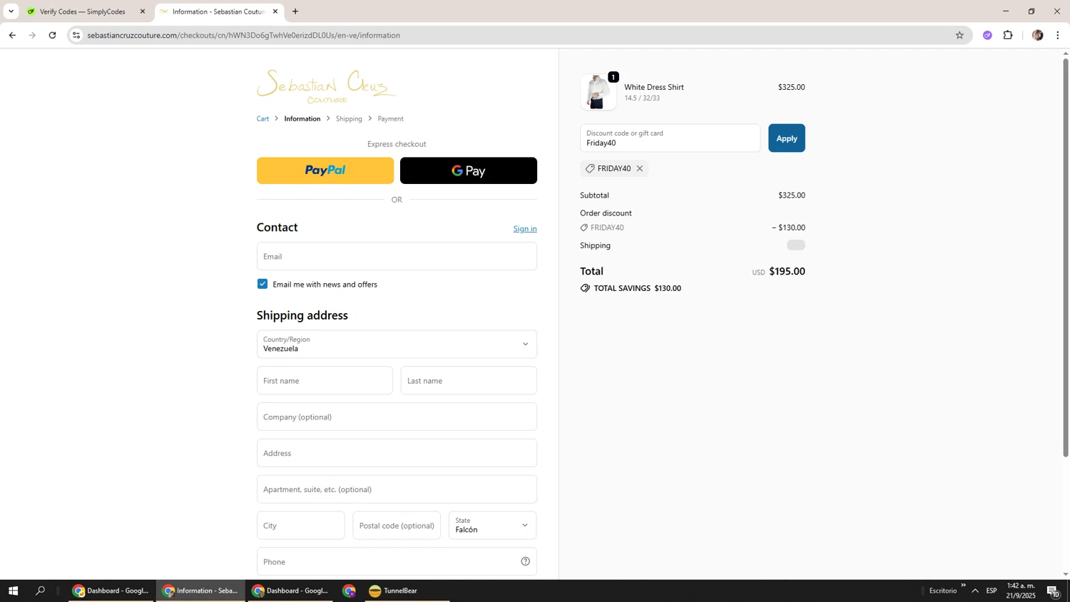Pay with the PayPal express button
1070x602 pixels.
click(325, 170)
